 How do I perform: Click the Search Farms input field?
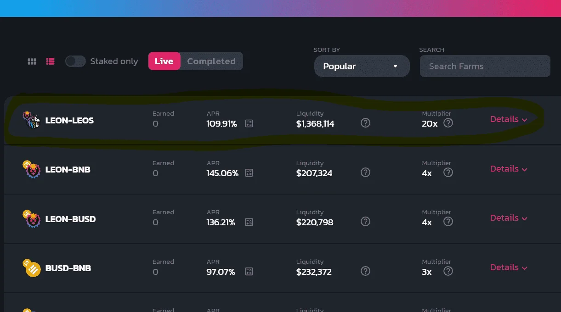[x=485, y=66]
